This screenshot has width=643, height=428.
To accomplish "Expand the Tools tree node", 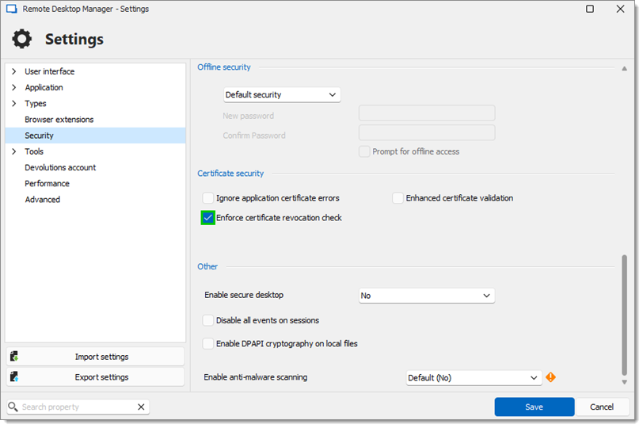I will [14, 151].
